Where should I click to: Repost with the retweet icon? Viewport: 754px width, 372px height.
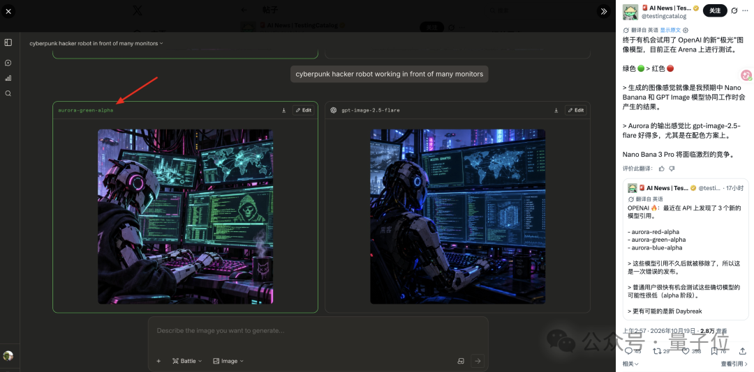tap(656, 351)
